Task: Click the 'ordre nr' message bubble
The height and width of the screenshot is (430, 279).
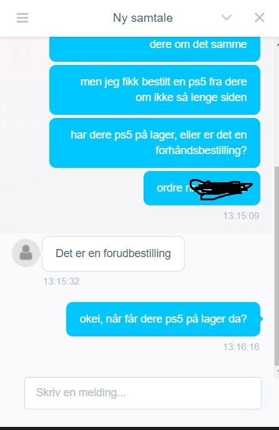Action: [x=202, y=188]
